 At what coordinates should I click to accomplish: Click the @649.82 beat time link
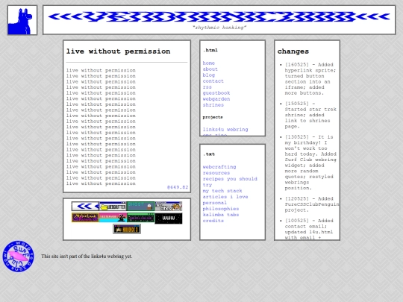pos(178,187)
